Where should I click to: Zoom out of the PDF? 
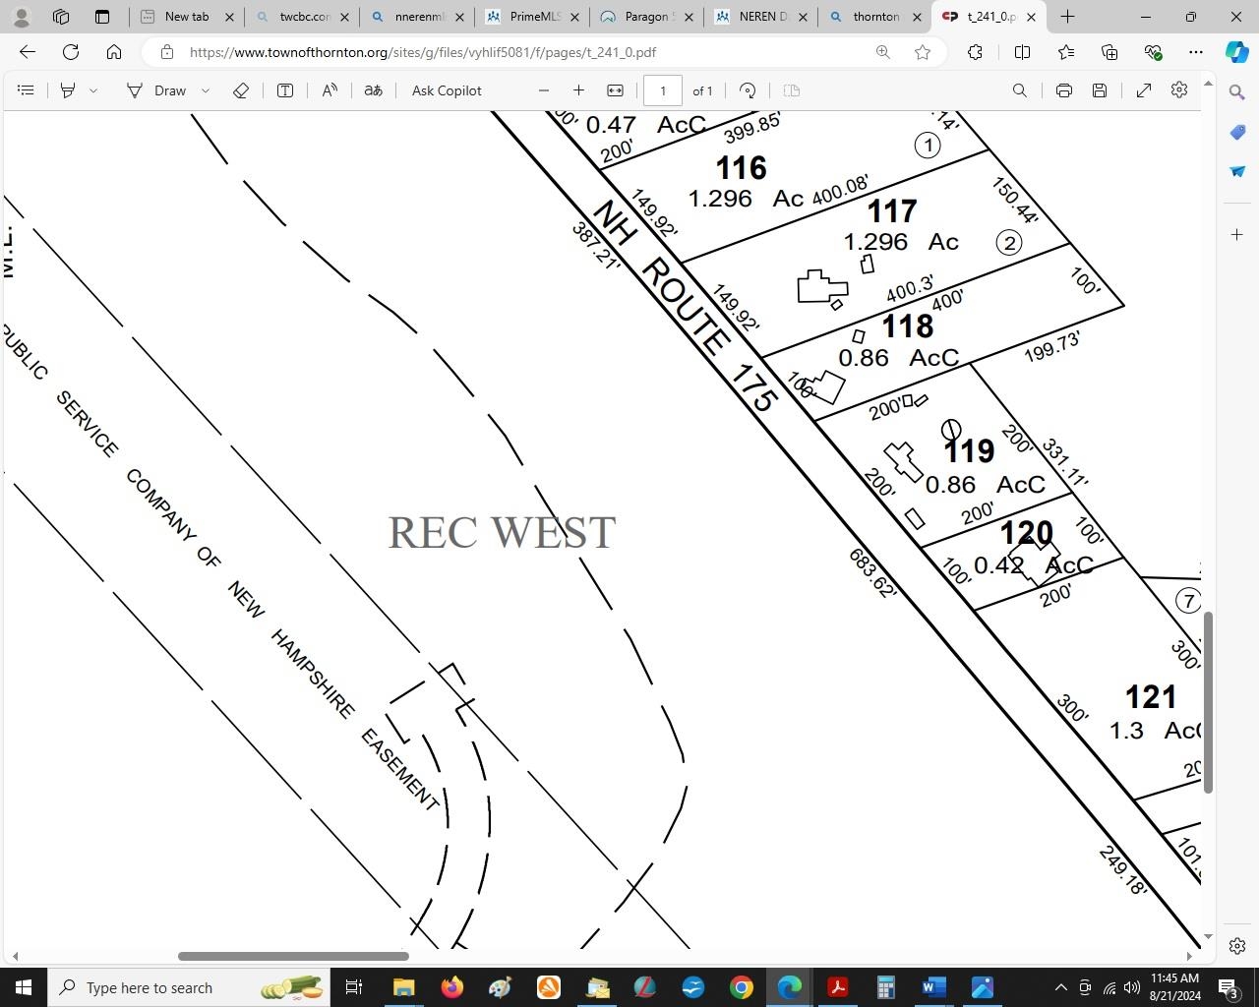click(544, 90)
